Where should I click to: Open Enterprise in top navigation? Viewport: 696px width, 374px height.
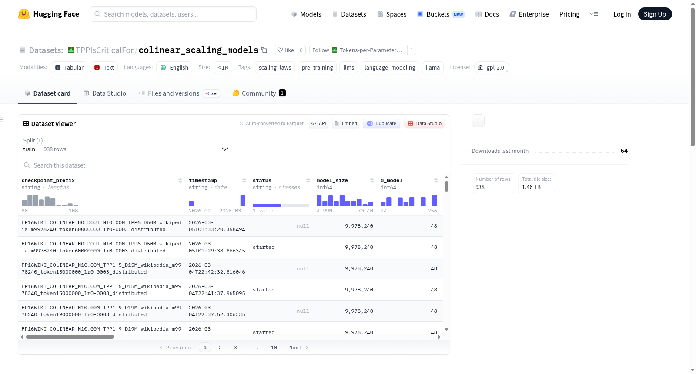point(529,14)
